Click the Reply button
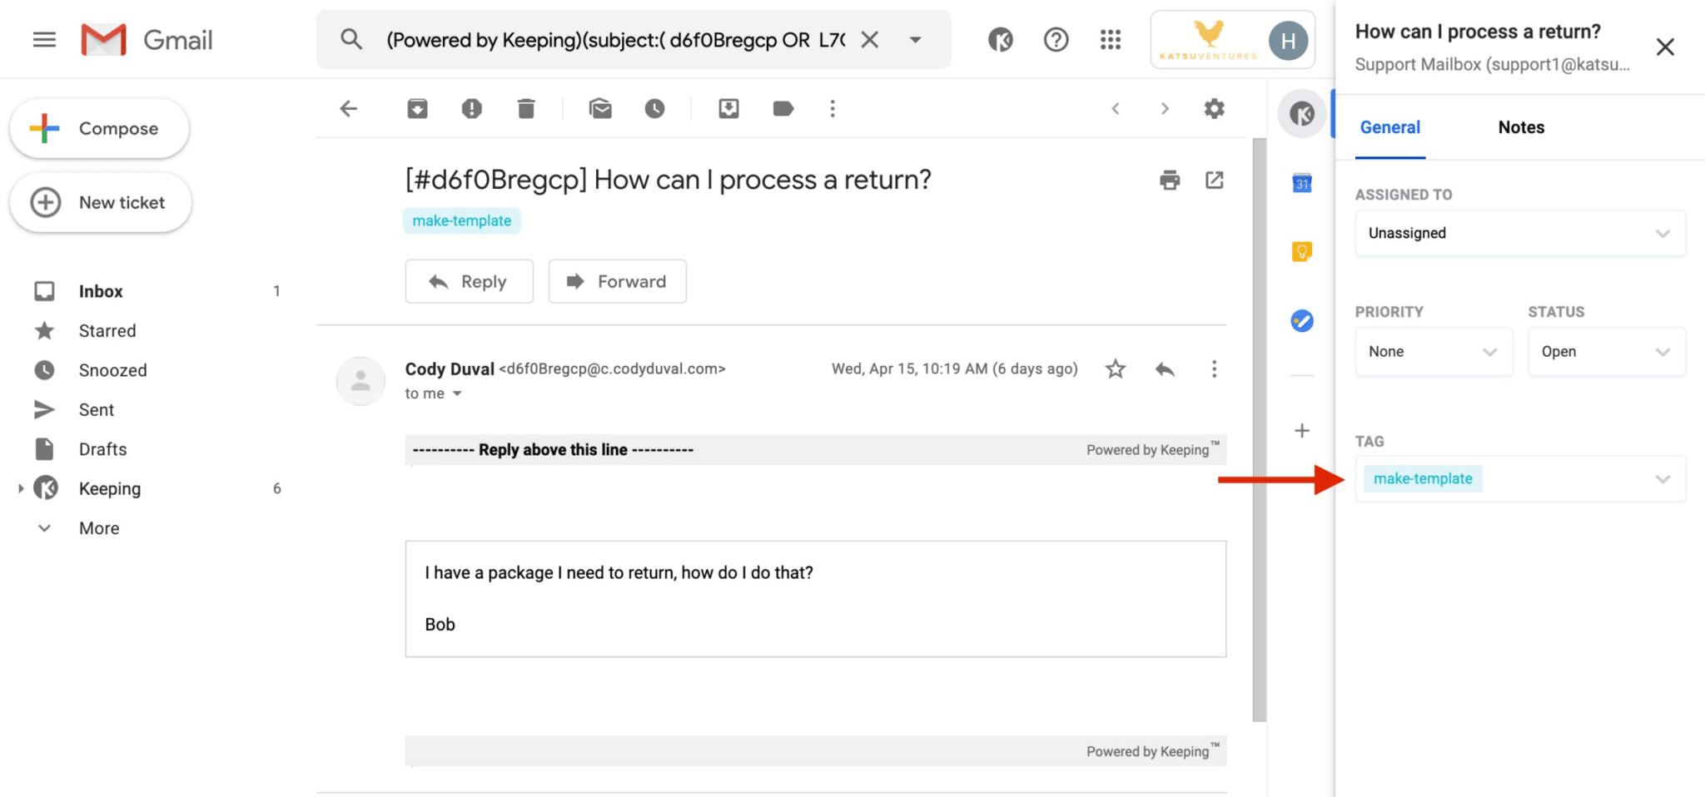Screen dimensions: 1705x797 coord(469,281)
